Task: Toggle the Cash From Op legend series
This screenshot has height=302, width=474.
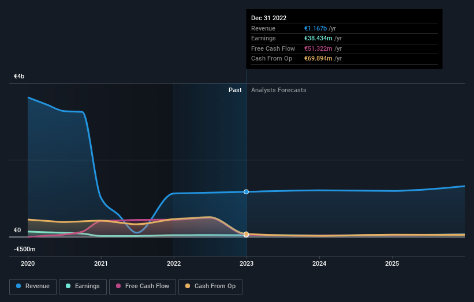Action: (210, 286)
